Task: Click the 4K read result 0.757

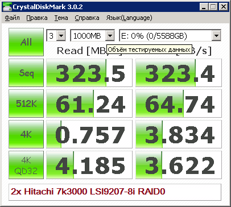Action: tap(89, 134)
